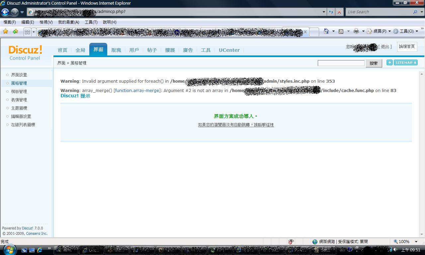The height and width of the screenshot is (255, 425).
Task: Switch to the 工具 navigation tab
Action: (206, 50)
